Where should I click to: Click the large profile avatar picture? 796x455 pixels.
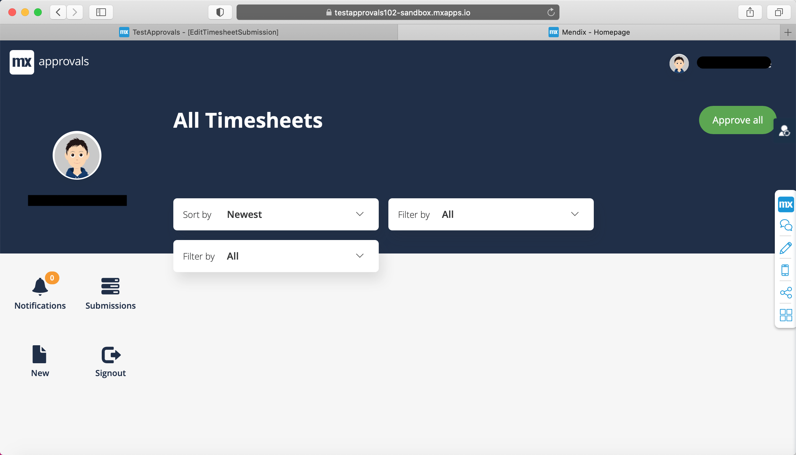[x=77, y=155]
